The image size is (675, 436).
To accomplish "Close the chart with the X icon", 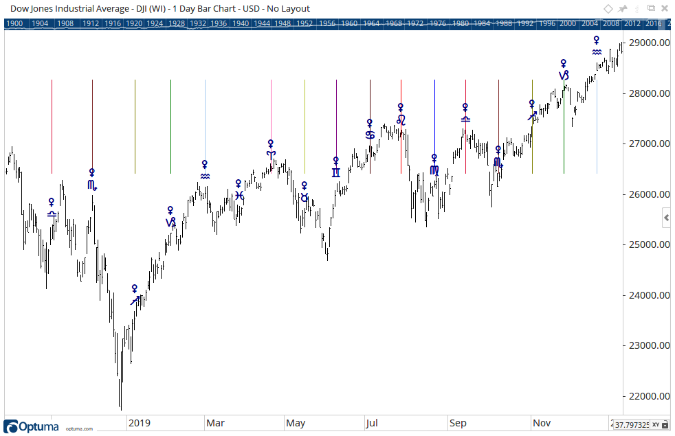I will click(x=665, y=8).
